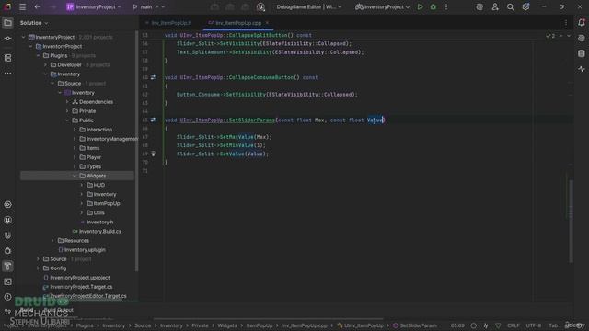The image size is (589, 331).
Task: Collapse the Widgets folder
Action: (75, 176)
